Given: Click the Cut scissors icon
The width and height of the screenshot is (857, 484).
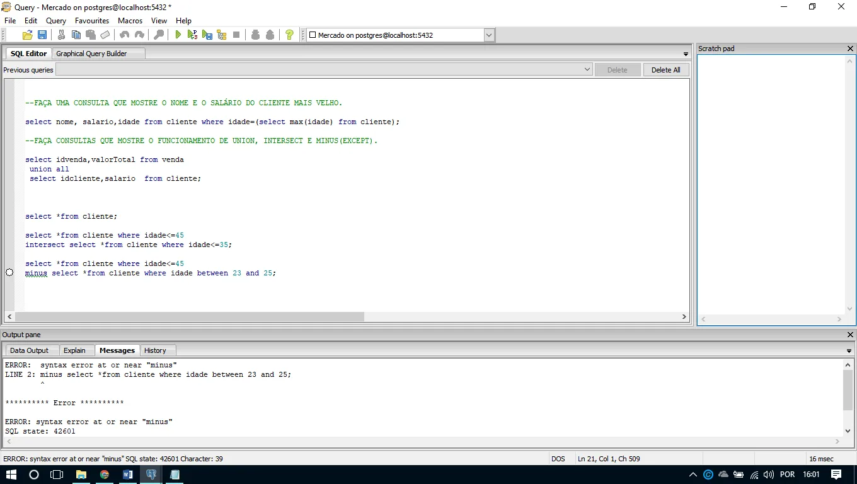Looking at the screenshot, I should coord(61,35).
